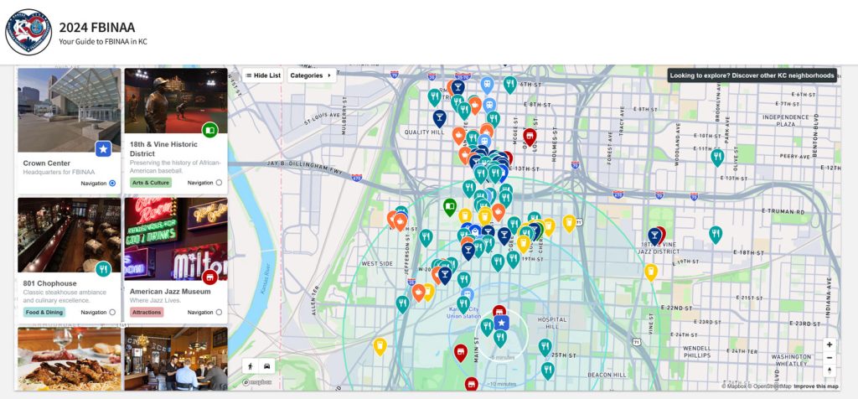
Task: Reset map compass bearing
Action: pyautogui.click(x=829, y=371)
